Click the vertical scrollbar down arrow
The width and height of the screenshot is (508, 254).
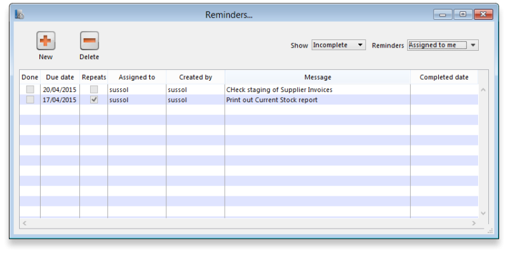[x=483, y=213]
